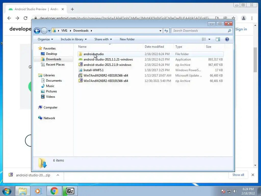Screen dimensions: 261x196
Task: Expand arrow between VM1 and Downloads
Action: coord(70,31)
